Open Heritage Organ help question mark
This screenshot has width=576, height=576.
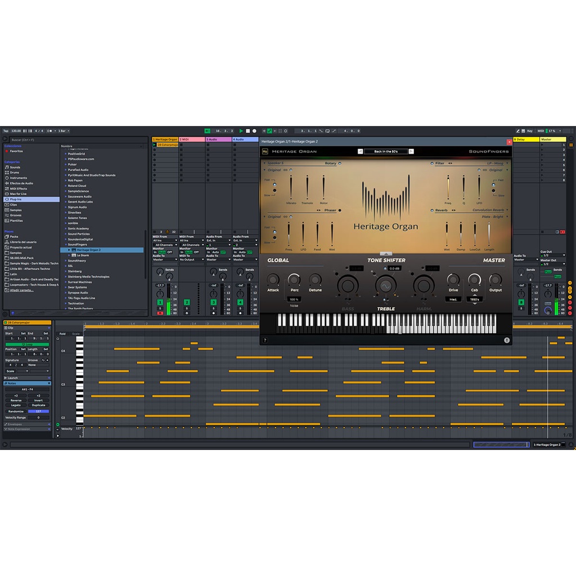pos(265,340)
